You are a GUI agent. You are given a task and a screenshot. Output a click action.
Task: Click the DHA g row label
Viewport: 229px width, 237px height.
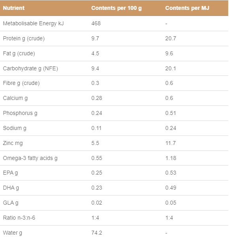click(11, 188)
